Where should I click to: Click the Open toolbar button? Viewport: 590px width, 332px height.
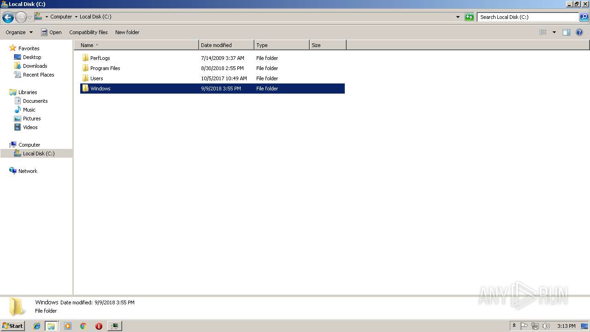(x=51, y=32)
